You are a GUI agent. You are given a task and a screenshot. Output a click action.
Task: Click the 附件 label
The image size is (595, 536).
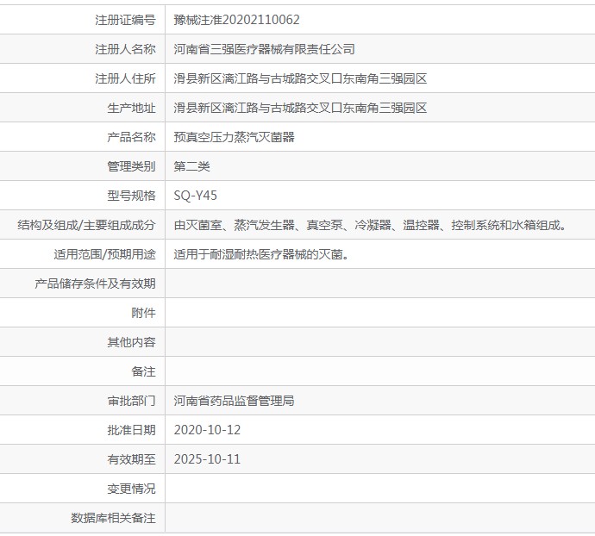click(143, 313)
